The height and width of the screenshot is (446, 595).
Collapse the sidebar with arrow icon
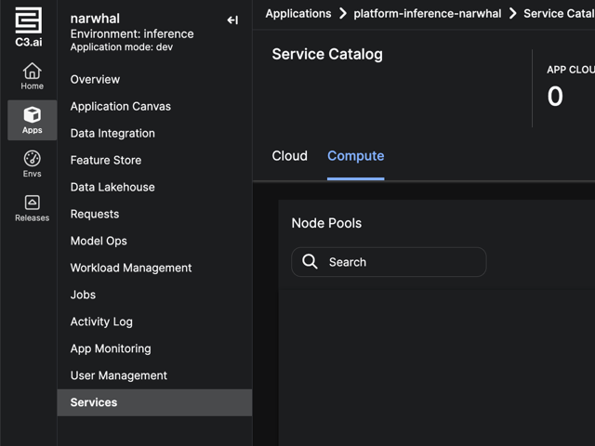(x=232, y=20)
